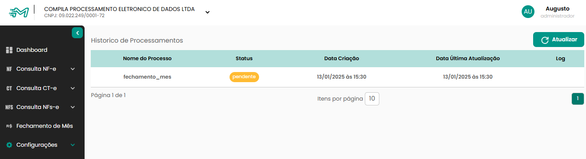Image resolution: width=586 pixels, height=159 pixels.
Task: Click the NF icon beside Consulta NF-e
Action: [9, 69]
